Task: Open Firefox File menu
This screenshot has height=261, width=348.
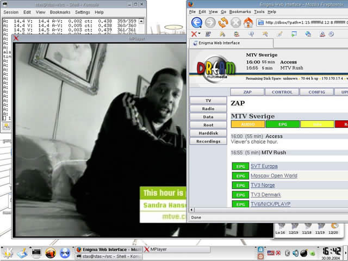Action: [x=192, y=12]
